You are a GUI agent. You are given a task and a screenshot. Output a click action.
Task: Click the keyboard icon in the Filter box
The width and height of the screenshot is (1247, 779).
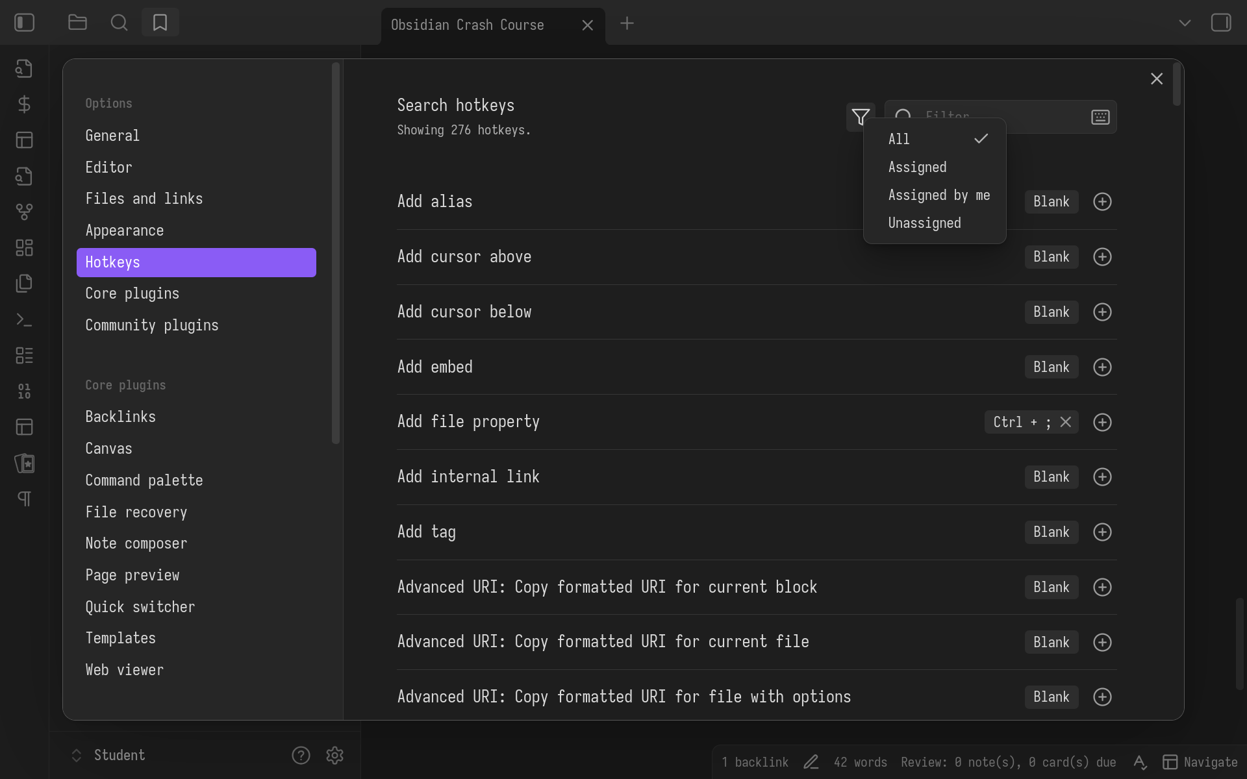click(x=1100, y=117)
